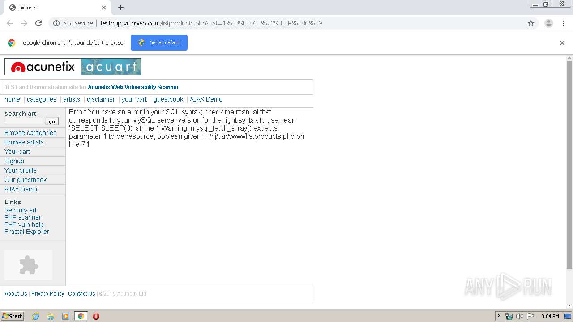Open Browse artists sidebar link
The height and width of the screenshot is (322, 573).
(24, 142)
